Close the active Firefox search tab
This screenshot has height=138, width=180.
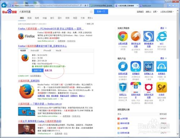137,5
